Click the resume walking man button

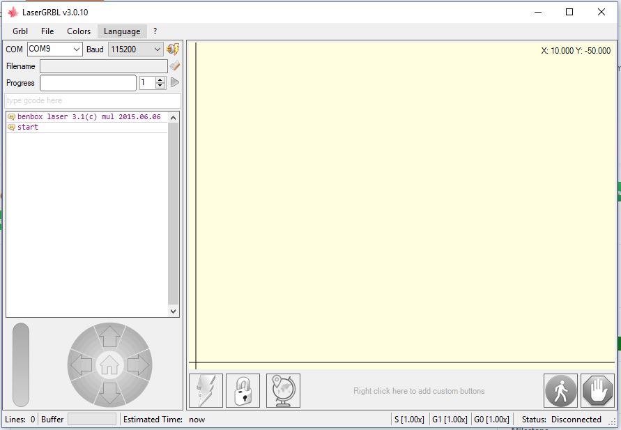(x=560, y=390)
